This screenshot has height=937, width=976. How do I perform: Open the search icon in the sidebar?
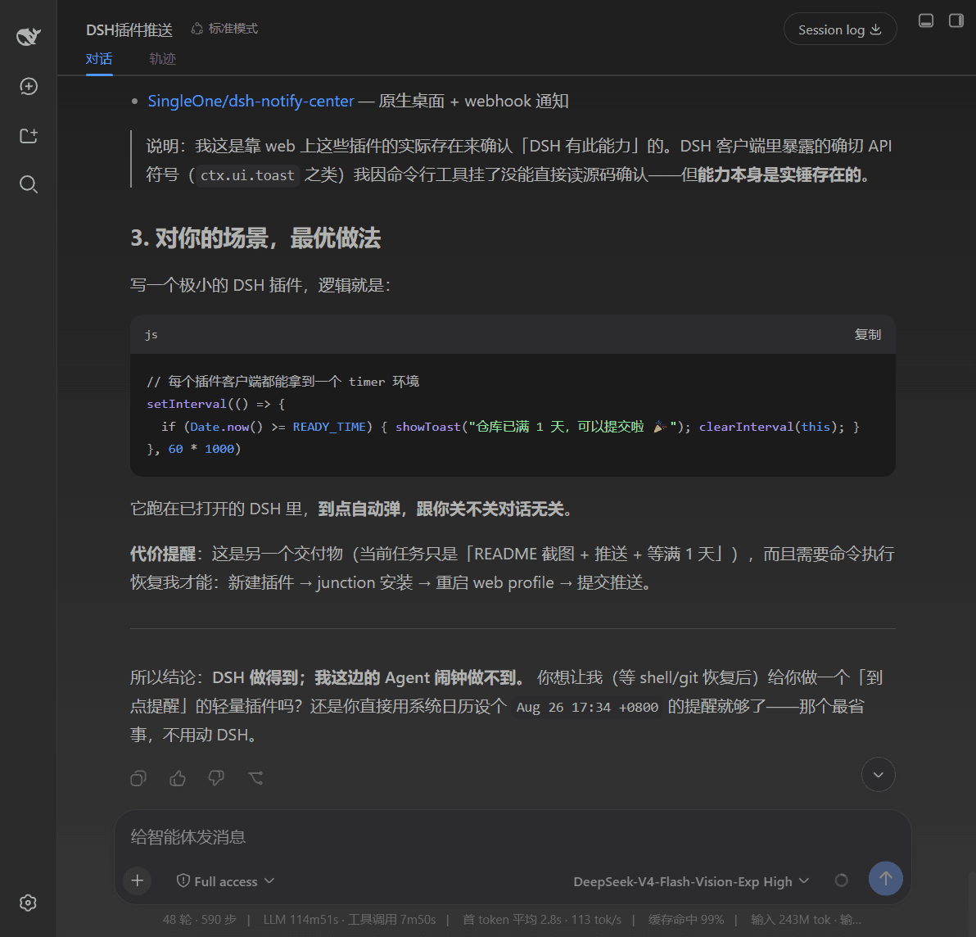tap(28, 184)
